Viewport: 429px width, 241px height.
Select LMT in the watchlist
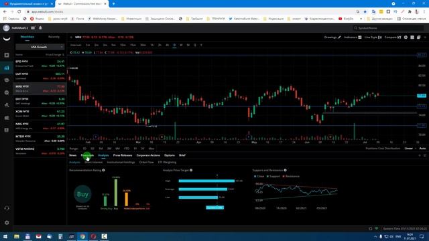(40, 76)
